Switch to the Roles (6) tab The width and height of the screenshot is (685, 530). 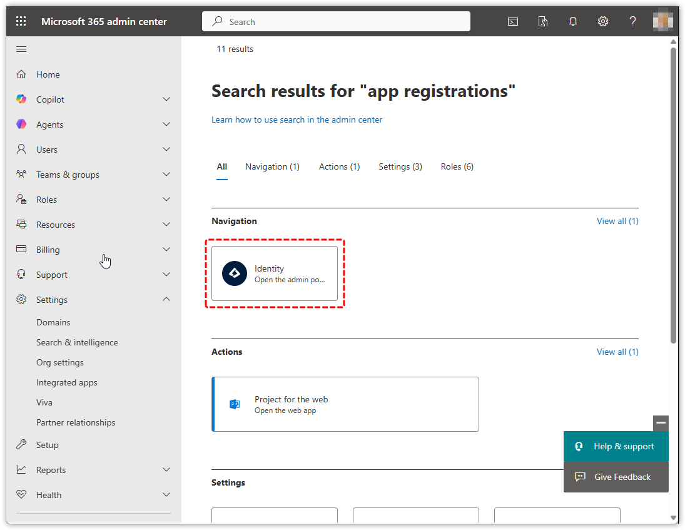(457, 166)
